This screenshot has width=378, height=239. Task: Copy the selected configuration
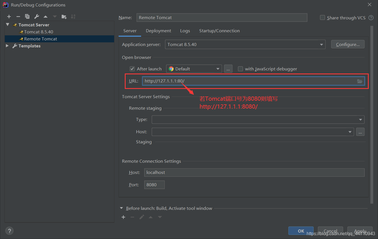tap(27, 17)
